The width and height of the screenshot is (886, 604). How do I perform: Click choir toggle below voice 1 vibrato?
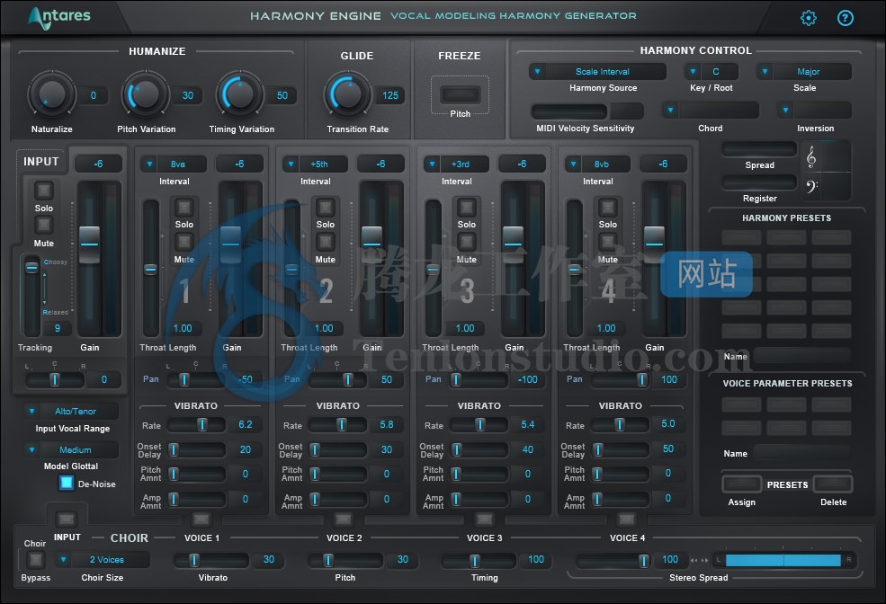201,519
